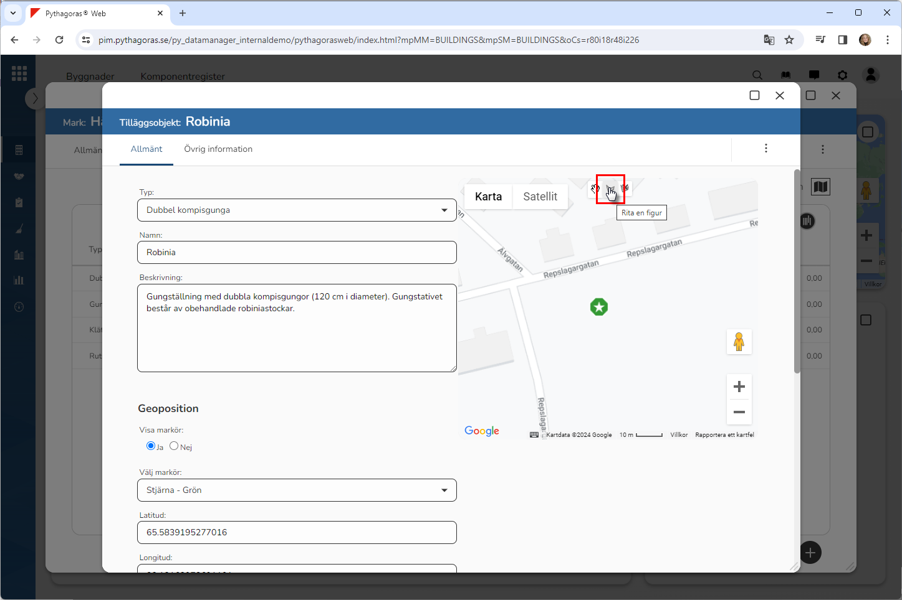Click Rapportera ett kartfel link
The width and height of the screenshot is (902, 600).
click(x=724, y=435)
